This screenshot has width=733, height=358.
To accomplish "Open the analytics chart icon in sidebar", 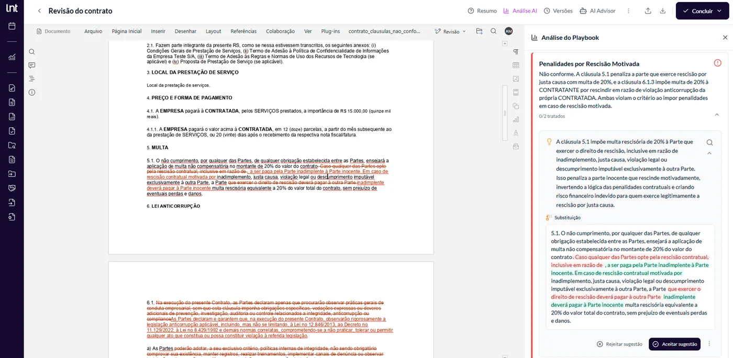I will (x=12, y=57).
